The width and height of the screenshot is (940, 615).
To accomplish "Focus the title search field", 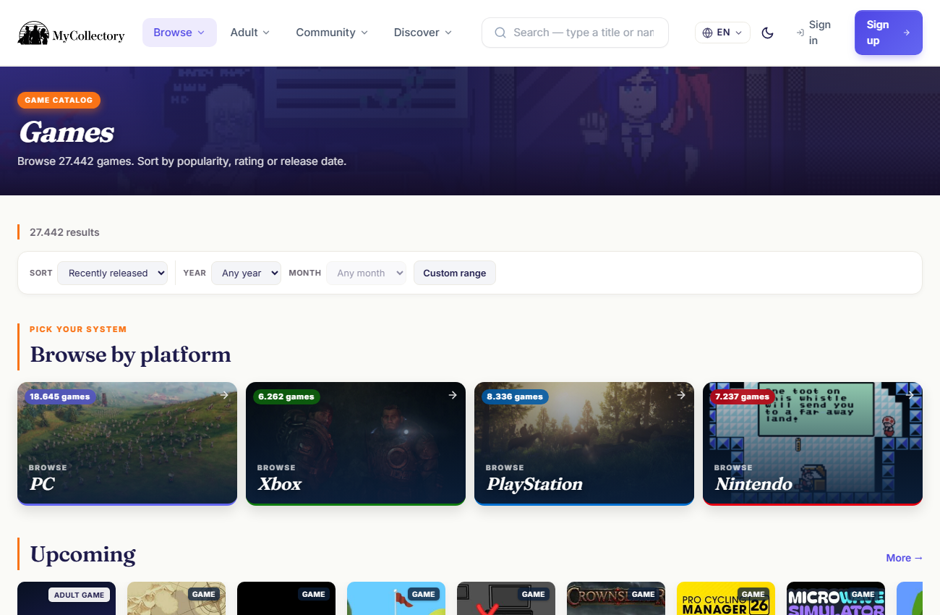I will (x=575, y=33).
